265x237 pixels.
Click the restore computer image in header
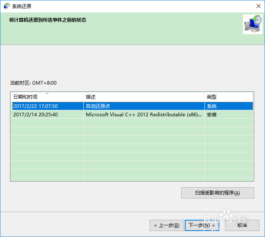click(253, 24)
